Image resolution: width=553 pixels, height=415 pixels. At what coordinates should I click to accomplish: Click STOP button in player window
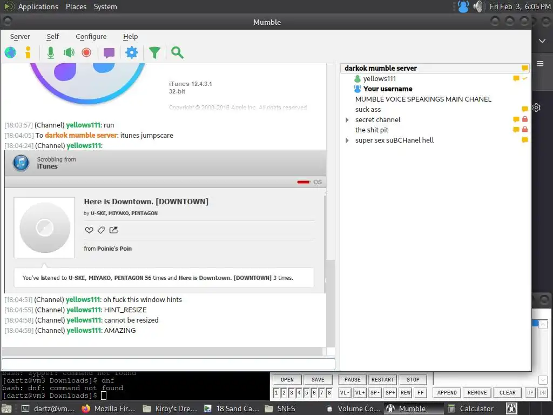413,380
